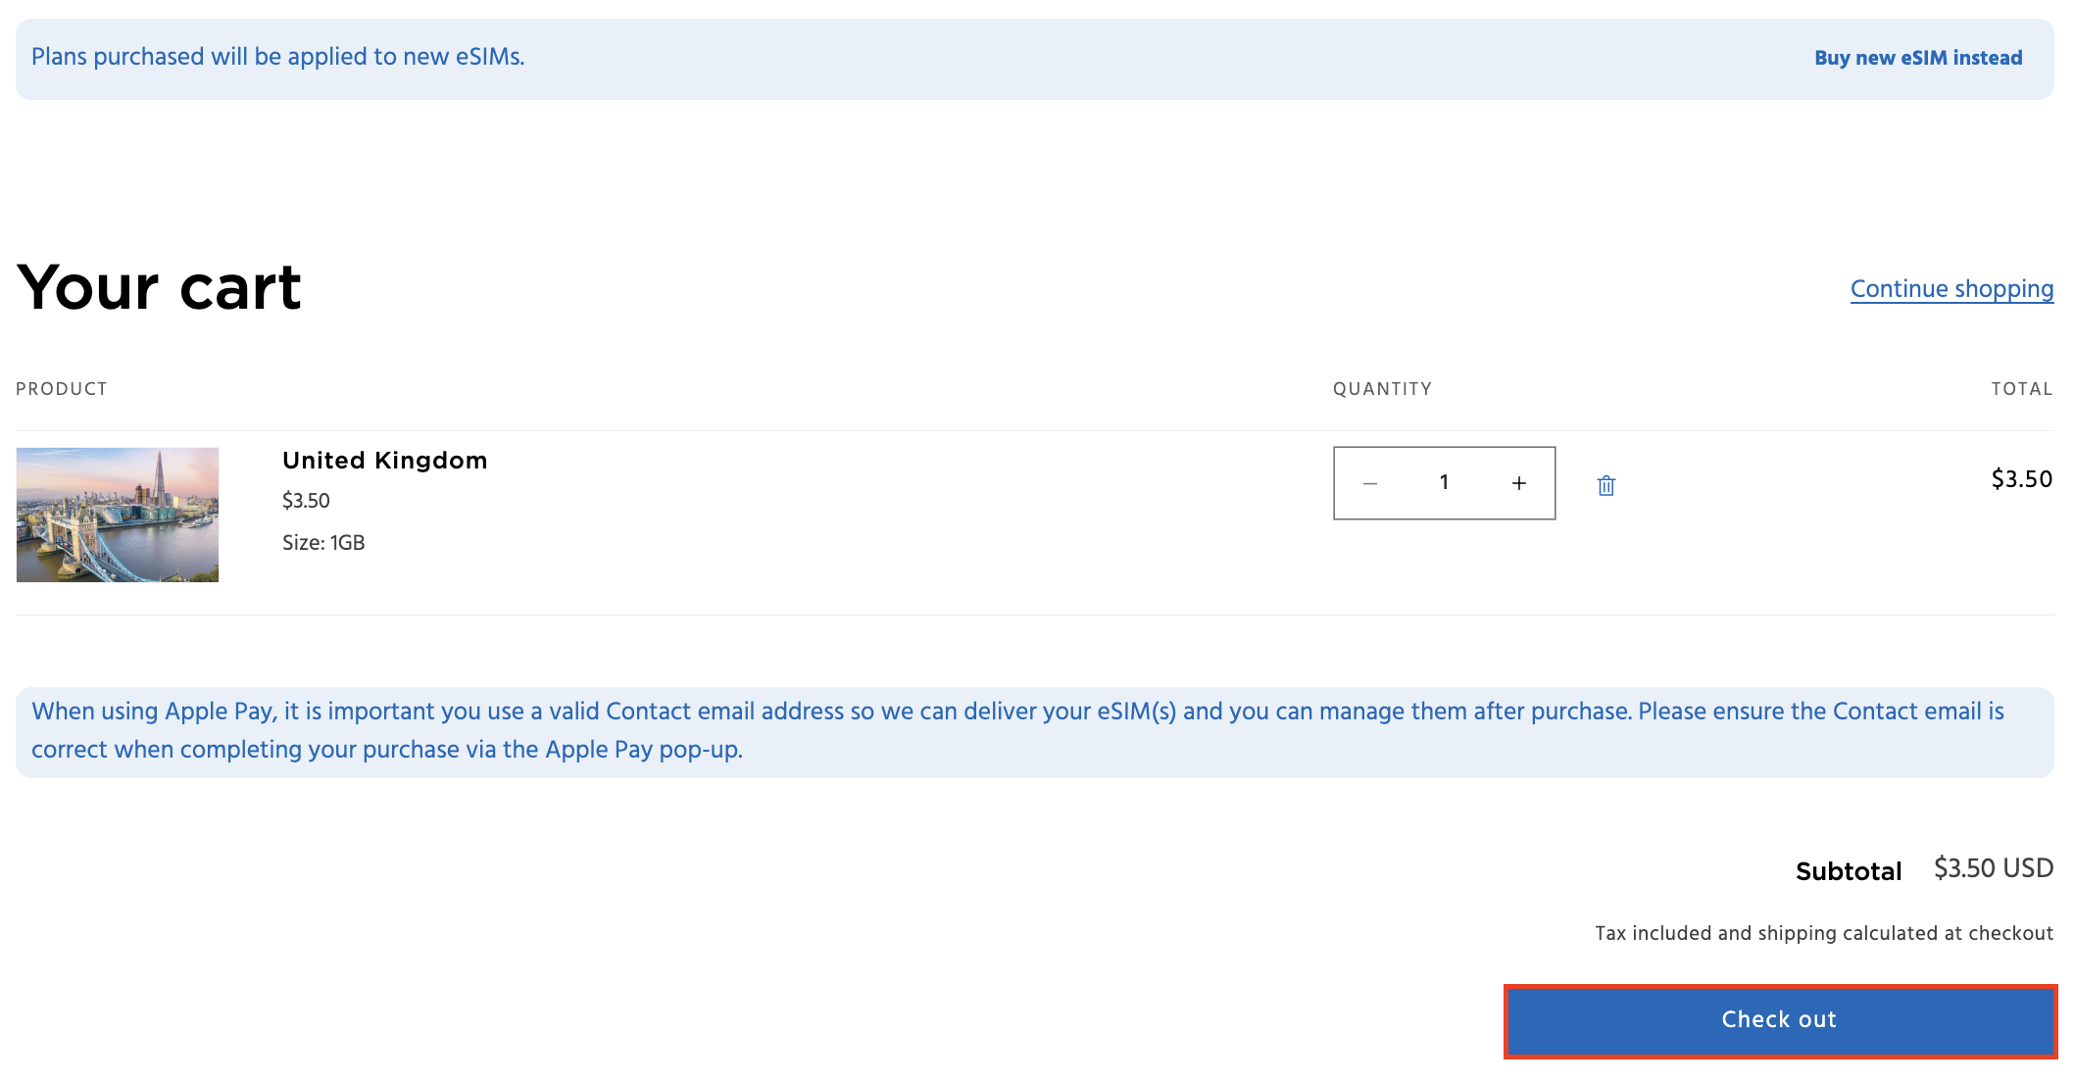Click the Tower Bridge product thumbnail

[x=118, y=514]
